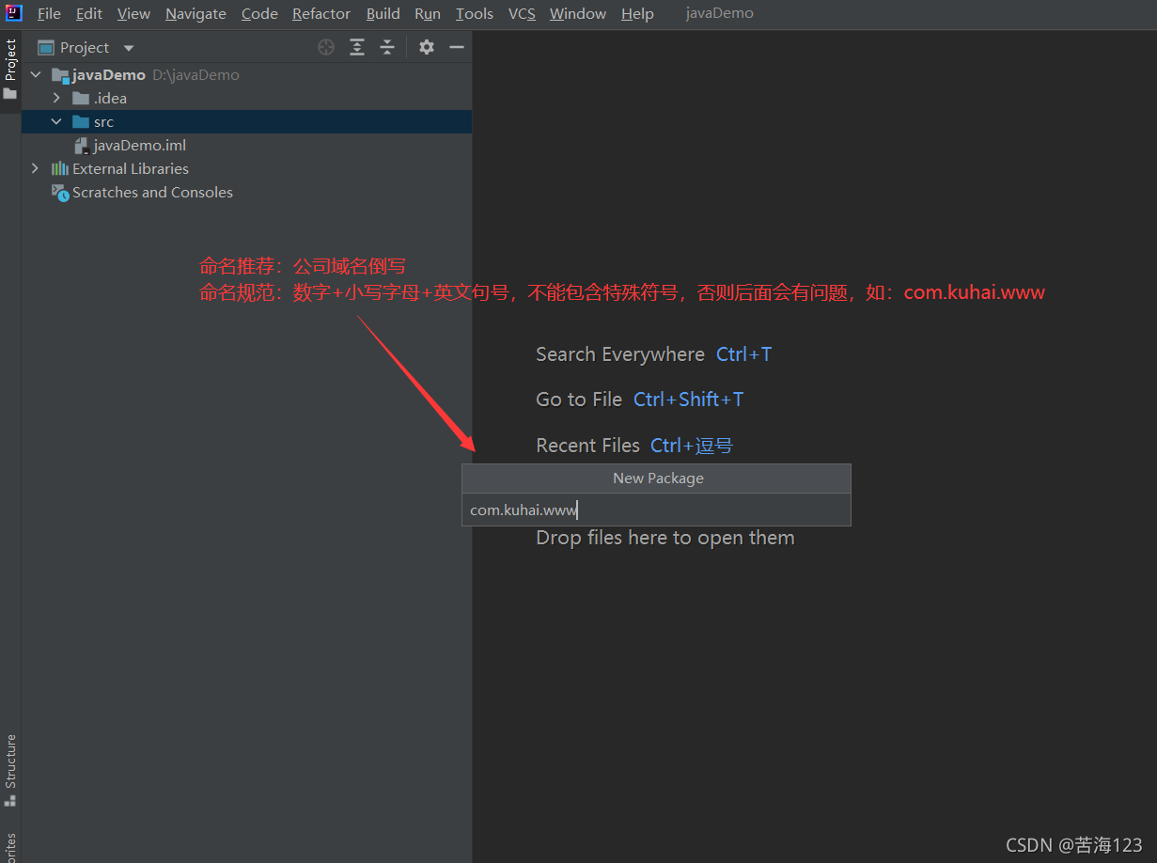Open the Run menu
This screenshot has width=1157, height=863.
[428, 13]
